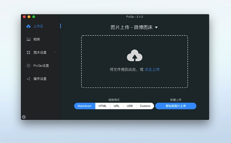231x143 pixels.
Task: Expand the chevron next to 图床设置
Action: [55, 52]
